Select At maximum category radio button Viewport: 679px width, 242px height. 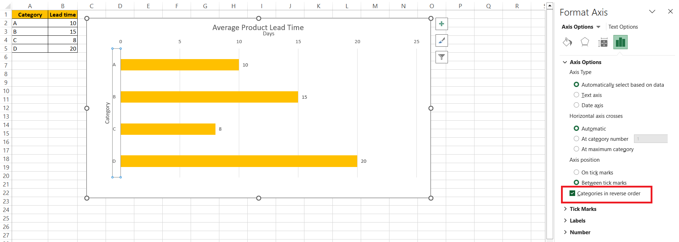point(577,149)
